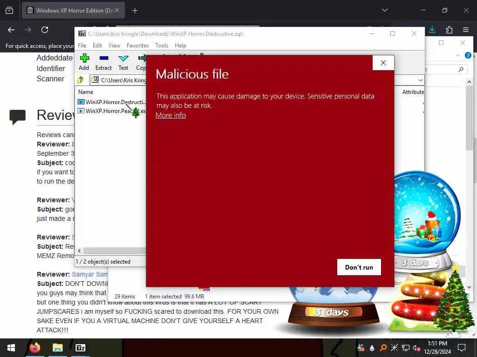Click the File Explorer scrollbar down arrow
The height and width of the screenshot is (357, 477).
pos(469,287)
